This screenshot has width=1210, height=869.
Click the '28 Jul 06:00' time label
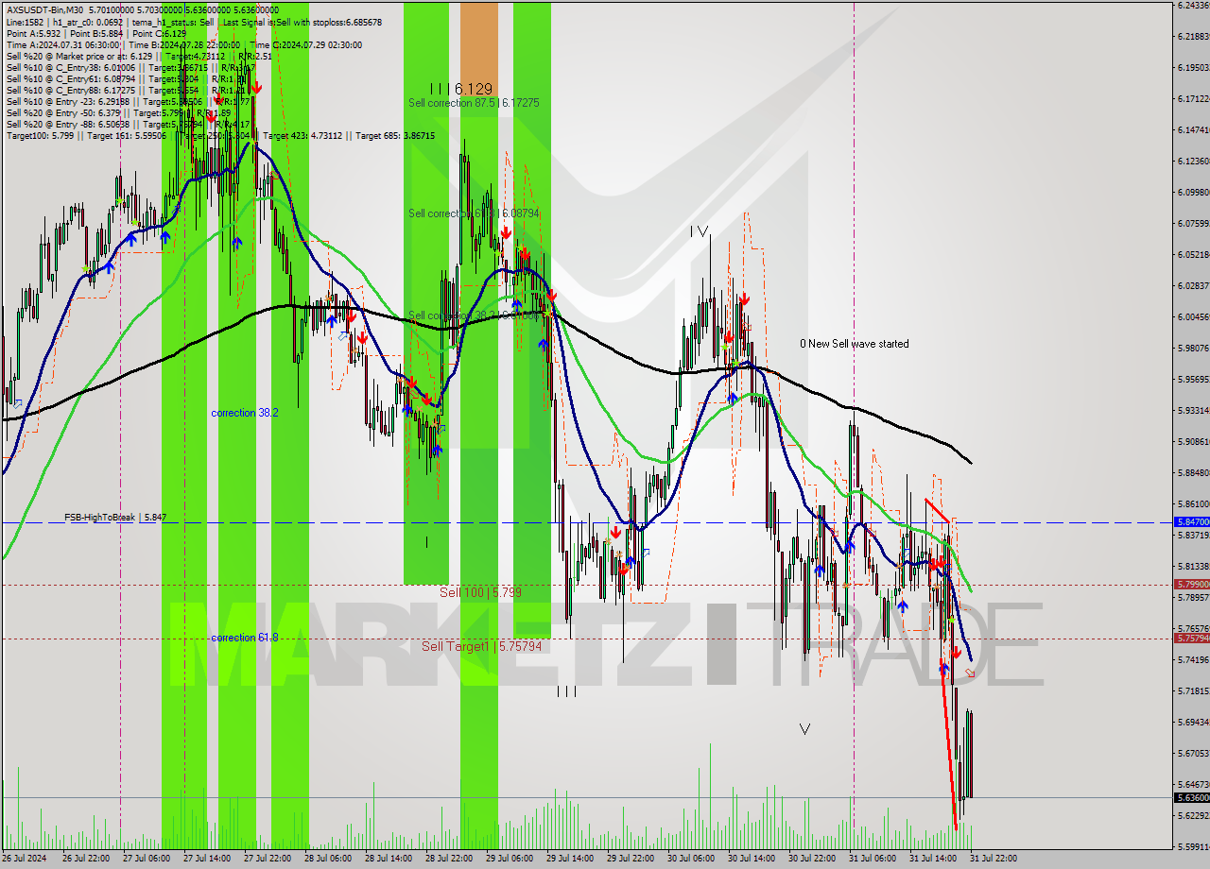pyautogui.click(x=327, y=859)
